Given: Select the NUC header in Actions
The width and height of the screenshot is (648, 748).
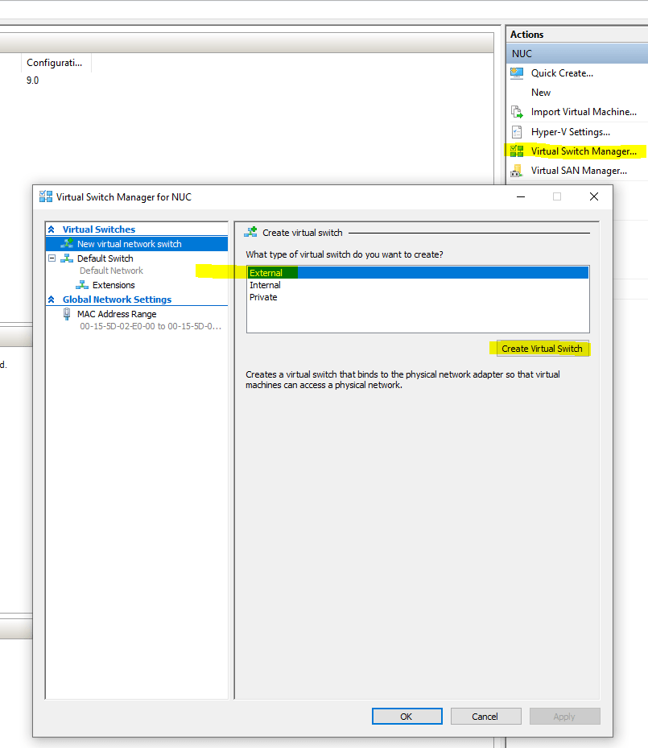Looking at the screenshot, I should pyautogui.click(x=576, y=53).
